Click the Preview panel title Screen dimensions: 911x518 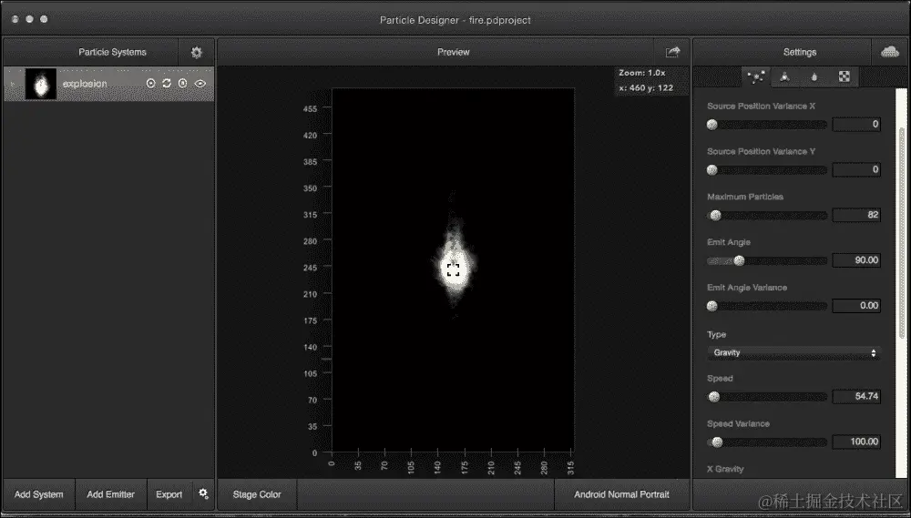453,52
